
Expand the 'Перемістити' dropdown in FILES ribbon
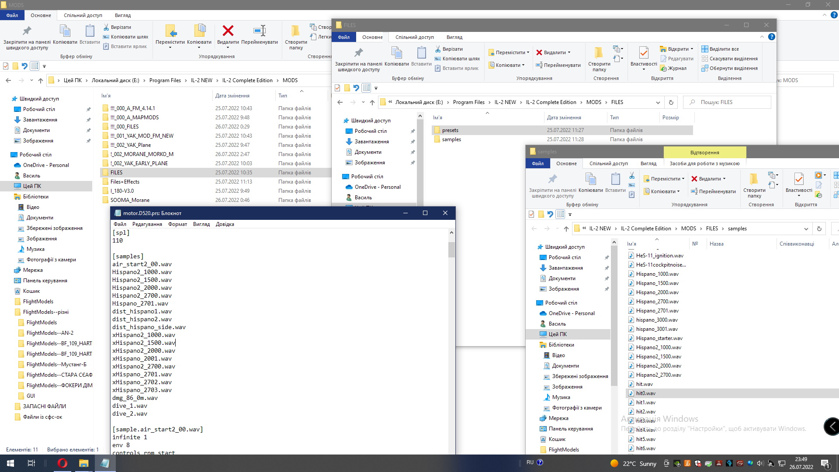528,52
